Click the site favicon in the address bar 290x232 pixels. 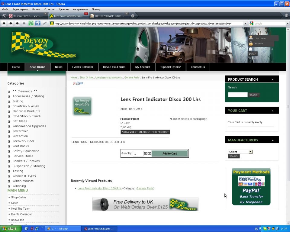coord(52,24)
